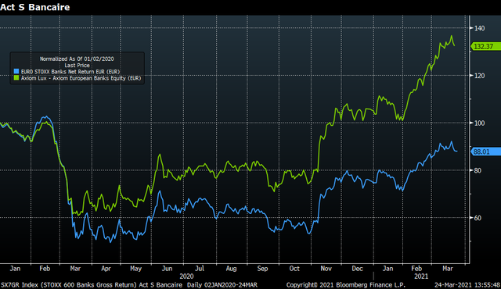Click the first Jan label under 2020

pos(15,269)
